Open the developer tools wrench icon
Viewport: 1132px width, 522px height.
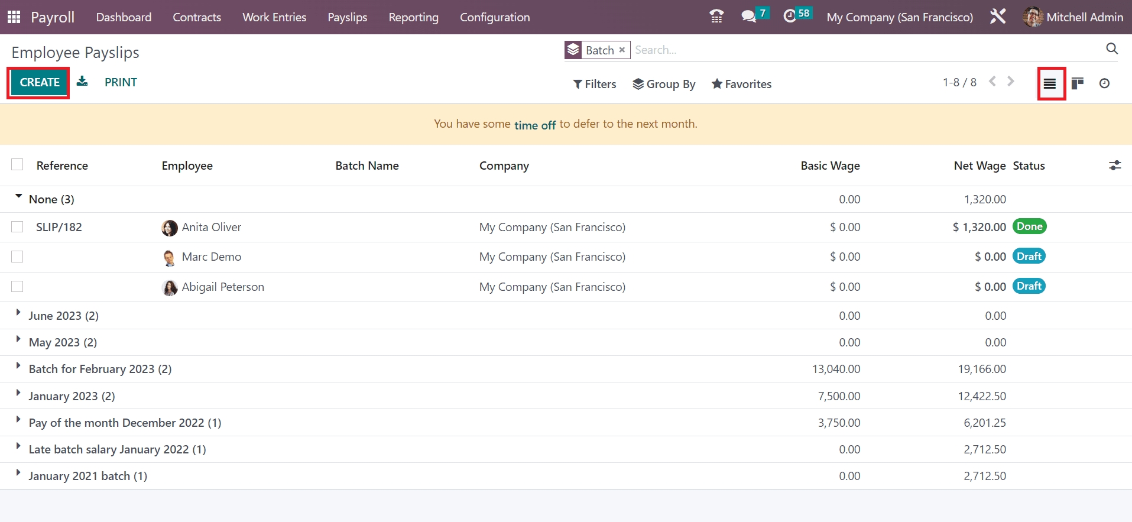(x=998, y=17)
